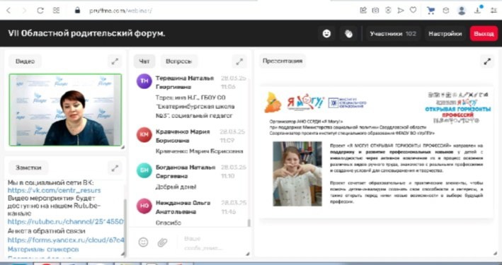
Task: Click the webinar title 'VII Областной родительский форум.'
Action: (x=87, y=33)
